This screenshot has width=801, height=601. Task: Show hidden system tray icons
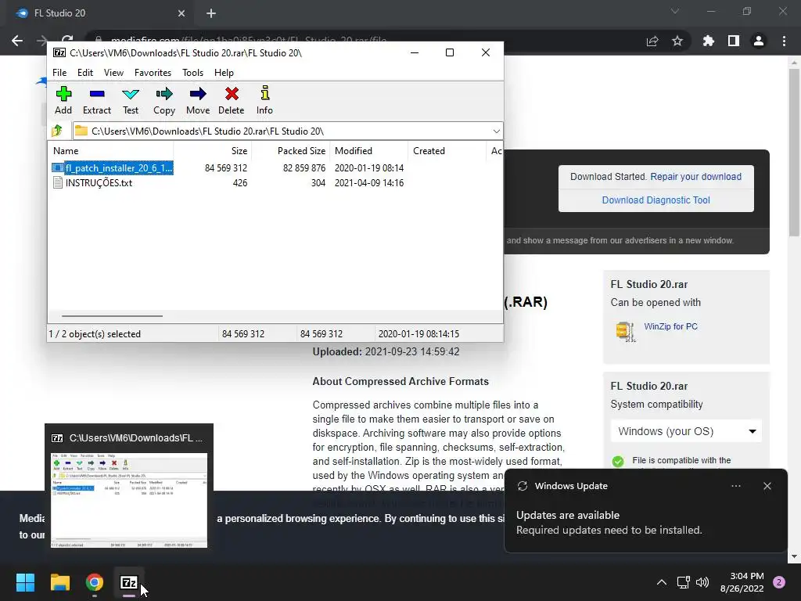(661, 582)
